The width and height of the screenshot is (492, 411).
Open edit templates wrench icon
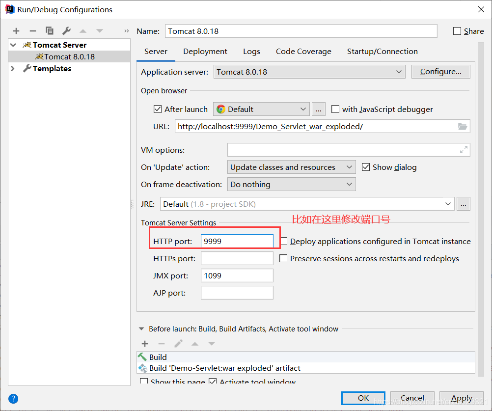pyautogui.click(x=66, y=31)
